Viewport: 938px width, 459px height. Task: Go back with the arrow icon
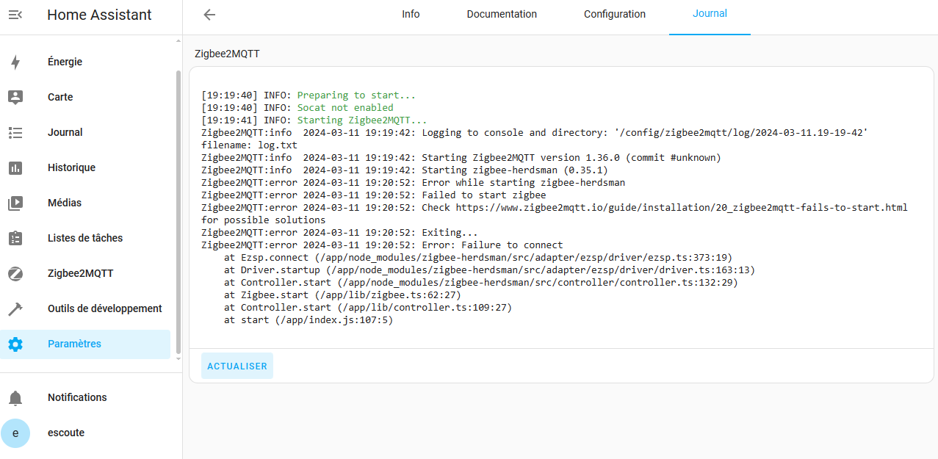(x=209, y=15)
